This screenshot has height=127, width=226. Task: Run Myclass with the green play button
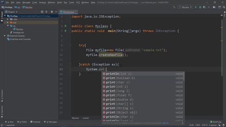point(196,7)
